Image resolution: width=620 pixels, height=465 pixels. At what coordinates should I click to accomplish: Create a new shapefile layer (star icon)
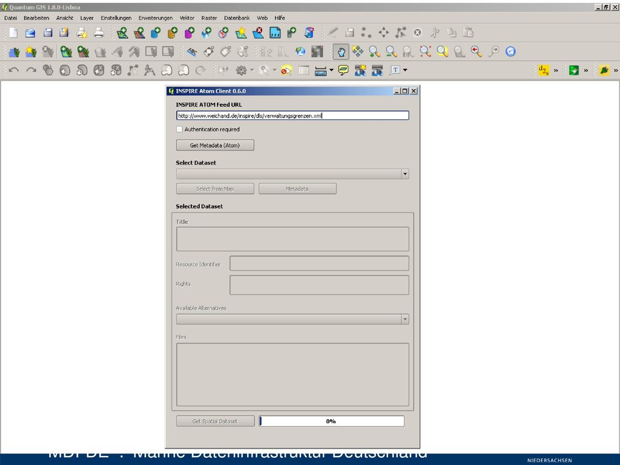pos(241,33)
